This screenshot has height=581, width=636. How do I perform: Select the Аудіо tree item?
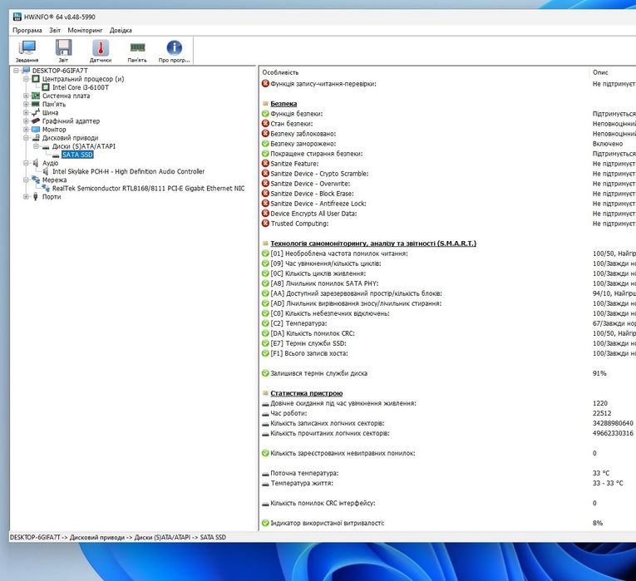tap(50, 163)
